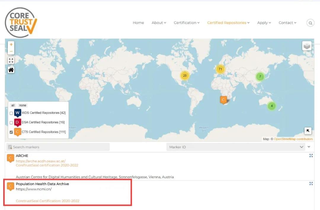Open the arche.acdh.oeaw.ac.at link
The width and height of the screenshot is (320, 210).
click(x=41, y=161)
